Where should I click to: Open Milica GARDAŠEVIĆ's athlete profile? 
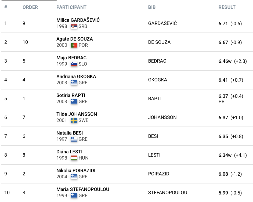(x=78, y=20)
